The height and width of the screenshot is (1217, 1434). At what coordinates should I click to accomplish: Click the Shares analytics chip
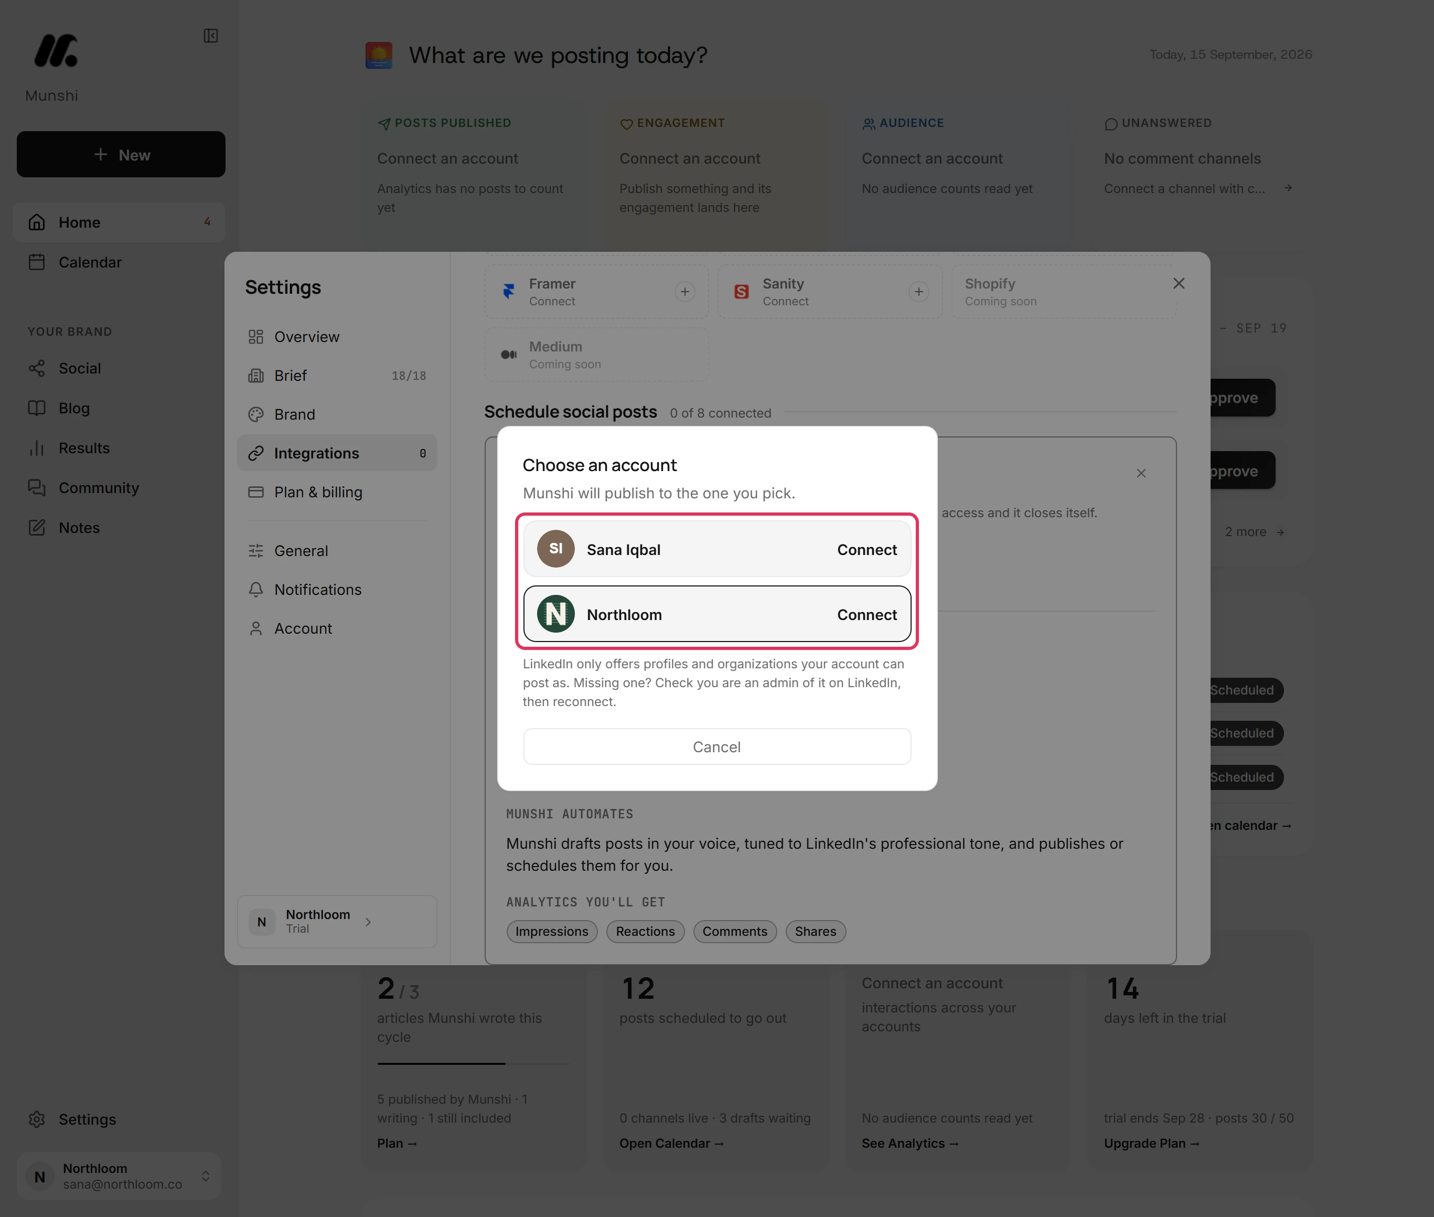pyautogui.click(x=815, y=932)
